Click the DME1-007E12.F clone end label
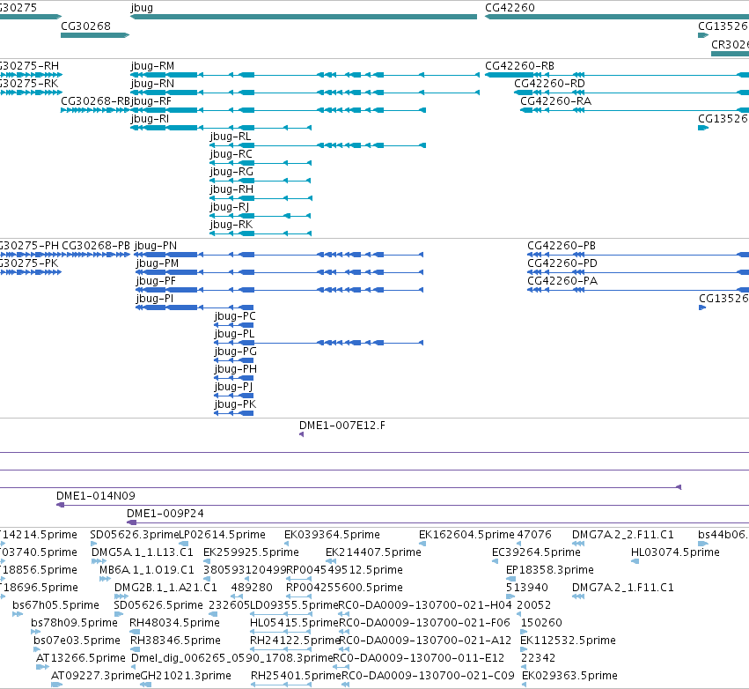 click(342, 426)
